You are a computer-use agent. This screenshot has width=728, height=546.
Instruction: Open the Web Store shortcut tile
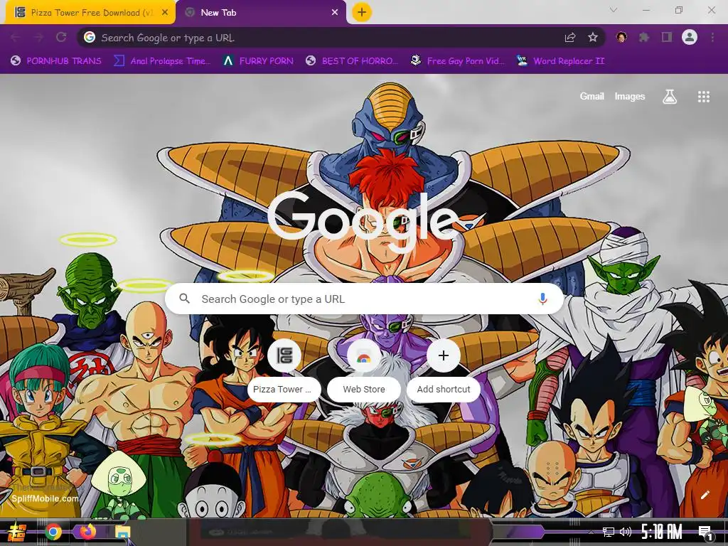coord(363,370)
